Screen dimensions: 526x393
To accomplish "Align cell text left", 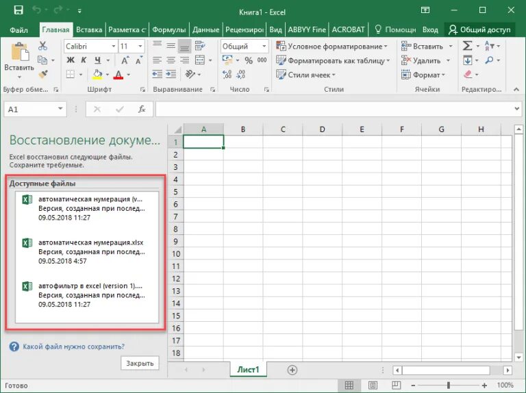I will (158, 60).
